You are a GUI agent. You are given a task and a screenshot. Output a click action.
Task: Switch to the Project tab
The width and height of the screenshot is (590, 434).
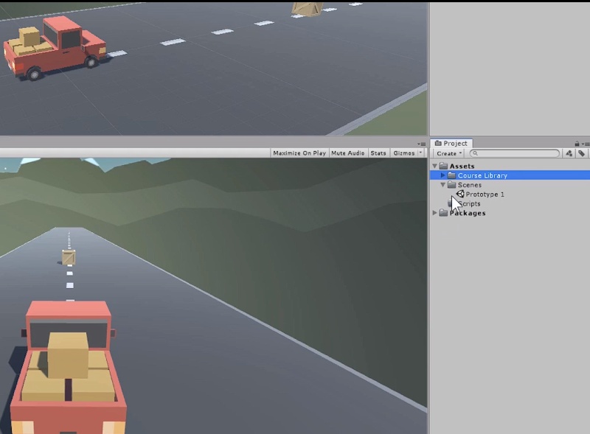click(451, 143)
